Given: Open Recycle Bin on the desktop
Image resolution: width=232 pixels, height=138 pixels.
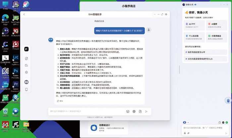Looking at the screenshot, I should [5, 112].
